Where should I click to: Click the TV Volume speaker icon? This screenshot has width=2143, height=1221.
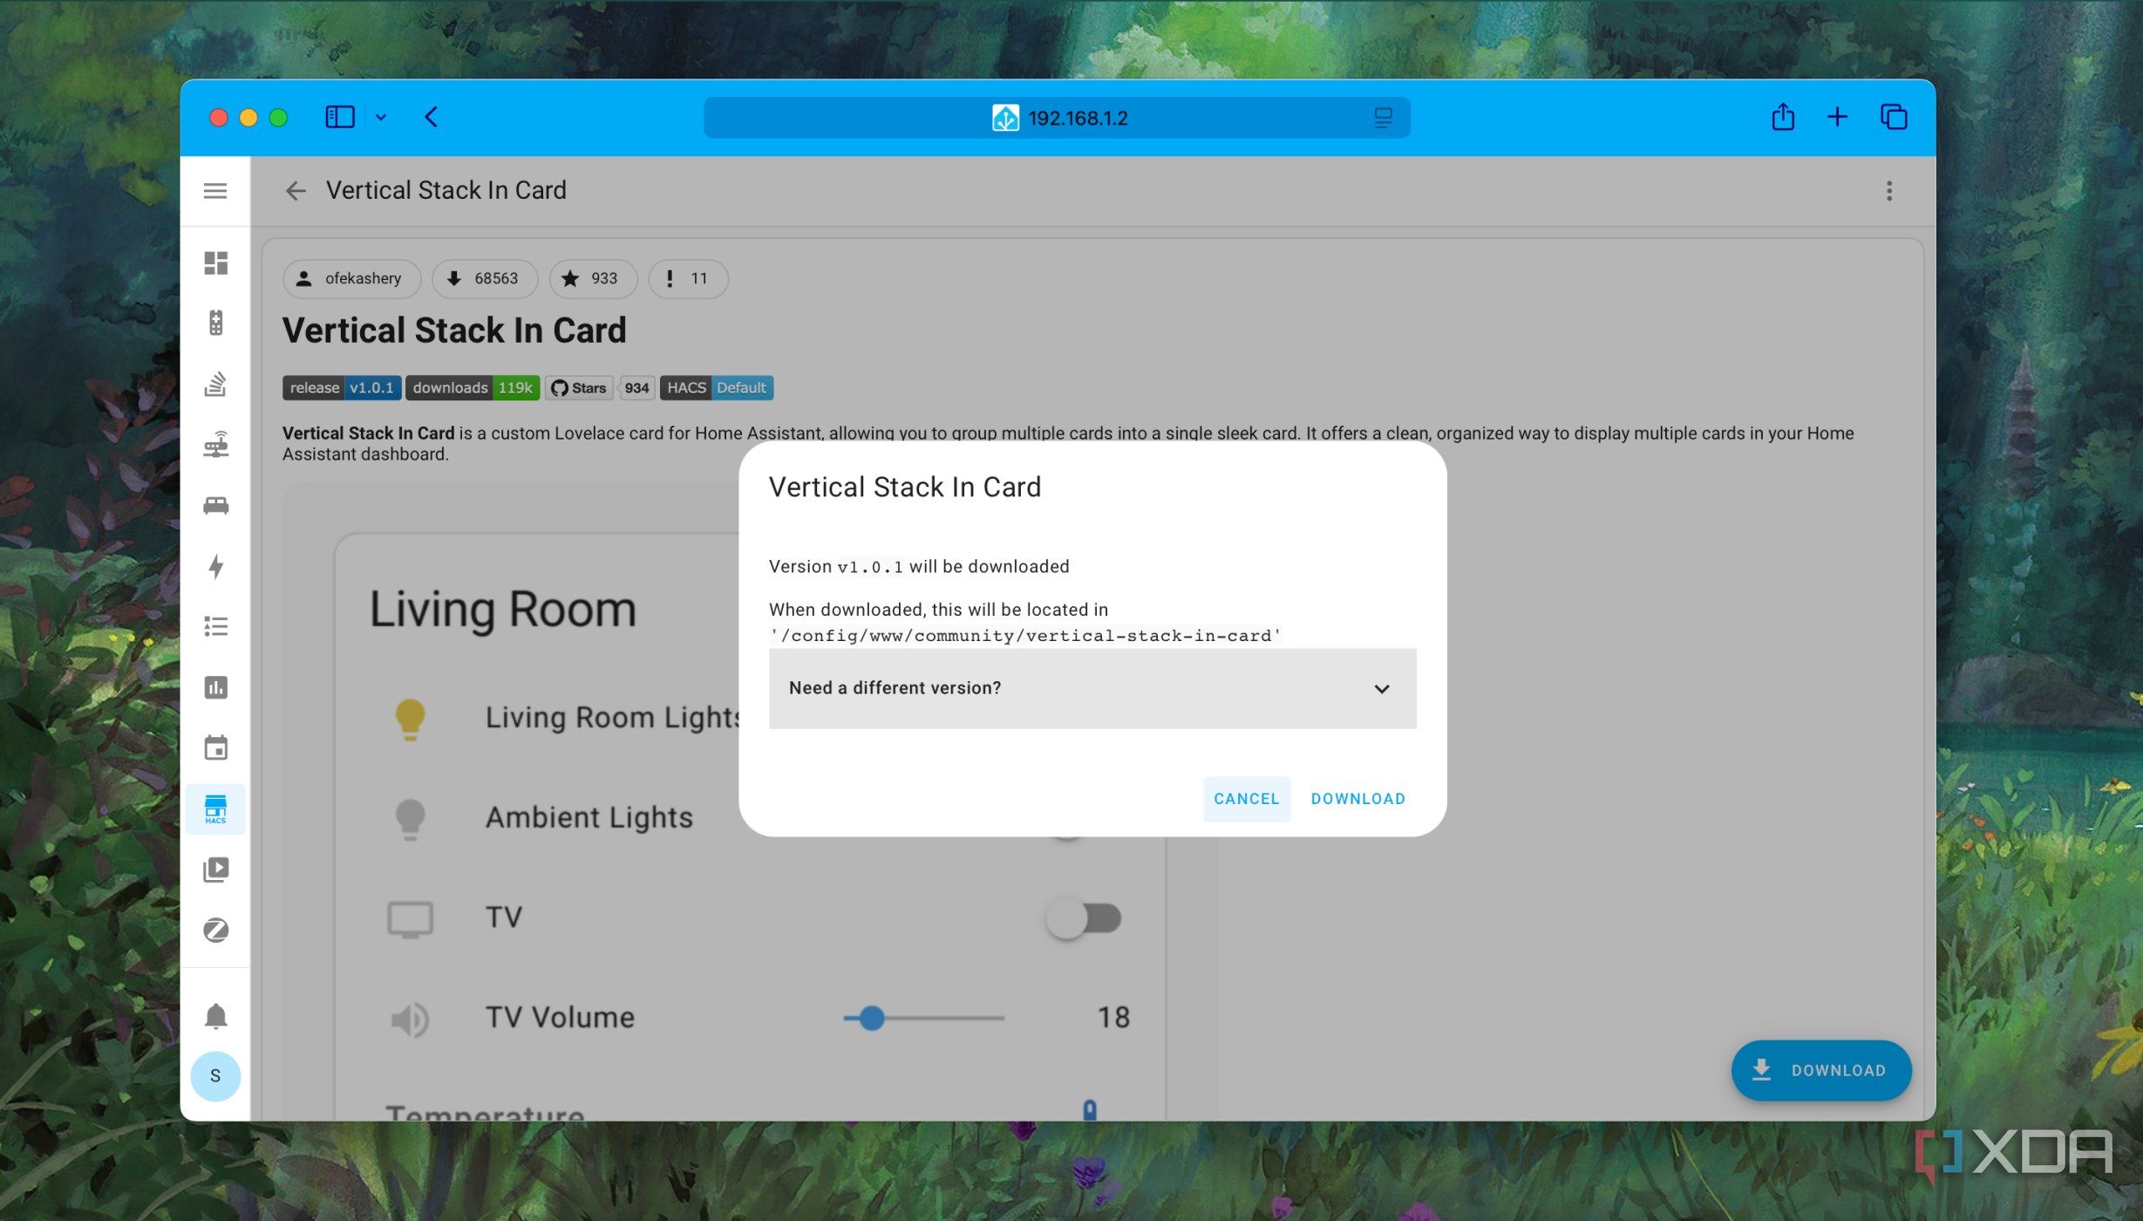coord(410,1019)
